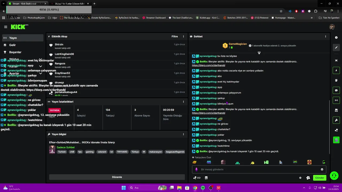Click the chat bubble icon in right sidebar
The width and height of the screenshot is (342, 192).
coord(336,90)
